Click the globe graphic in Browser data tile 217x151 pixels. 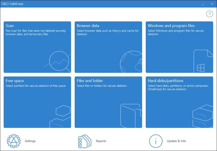click(131, 62)
